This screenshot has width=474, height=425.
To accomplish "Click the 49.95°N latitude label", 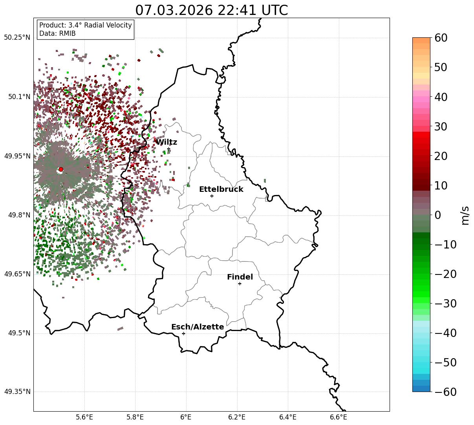I will click(17, 156).
